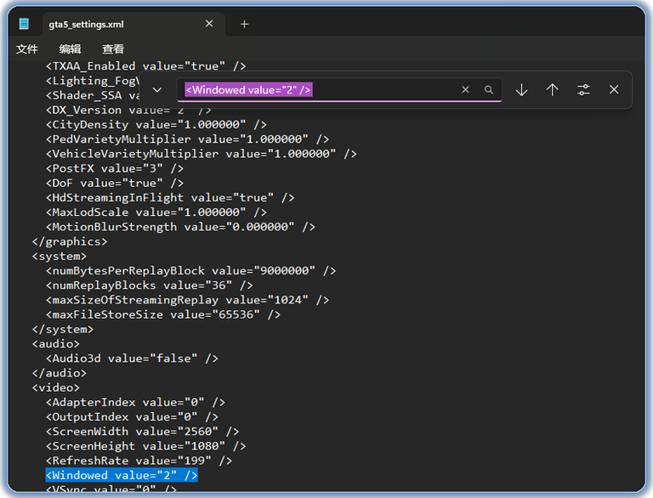Click the Notepad app icon in title bar
Screen dimensions: 653x498
24,24
